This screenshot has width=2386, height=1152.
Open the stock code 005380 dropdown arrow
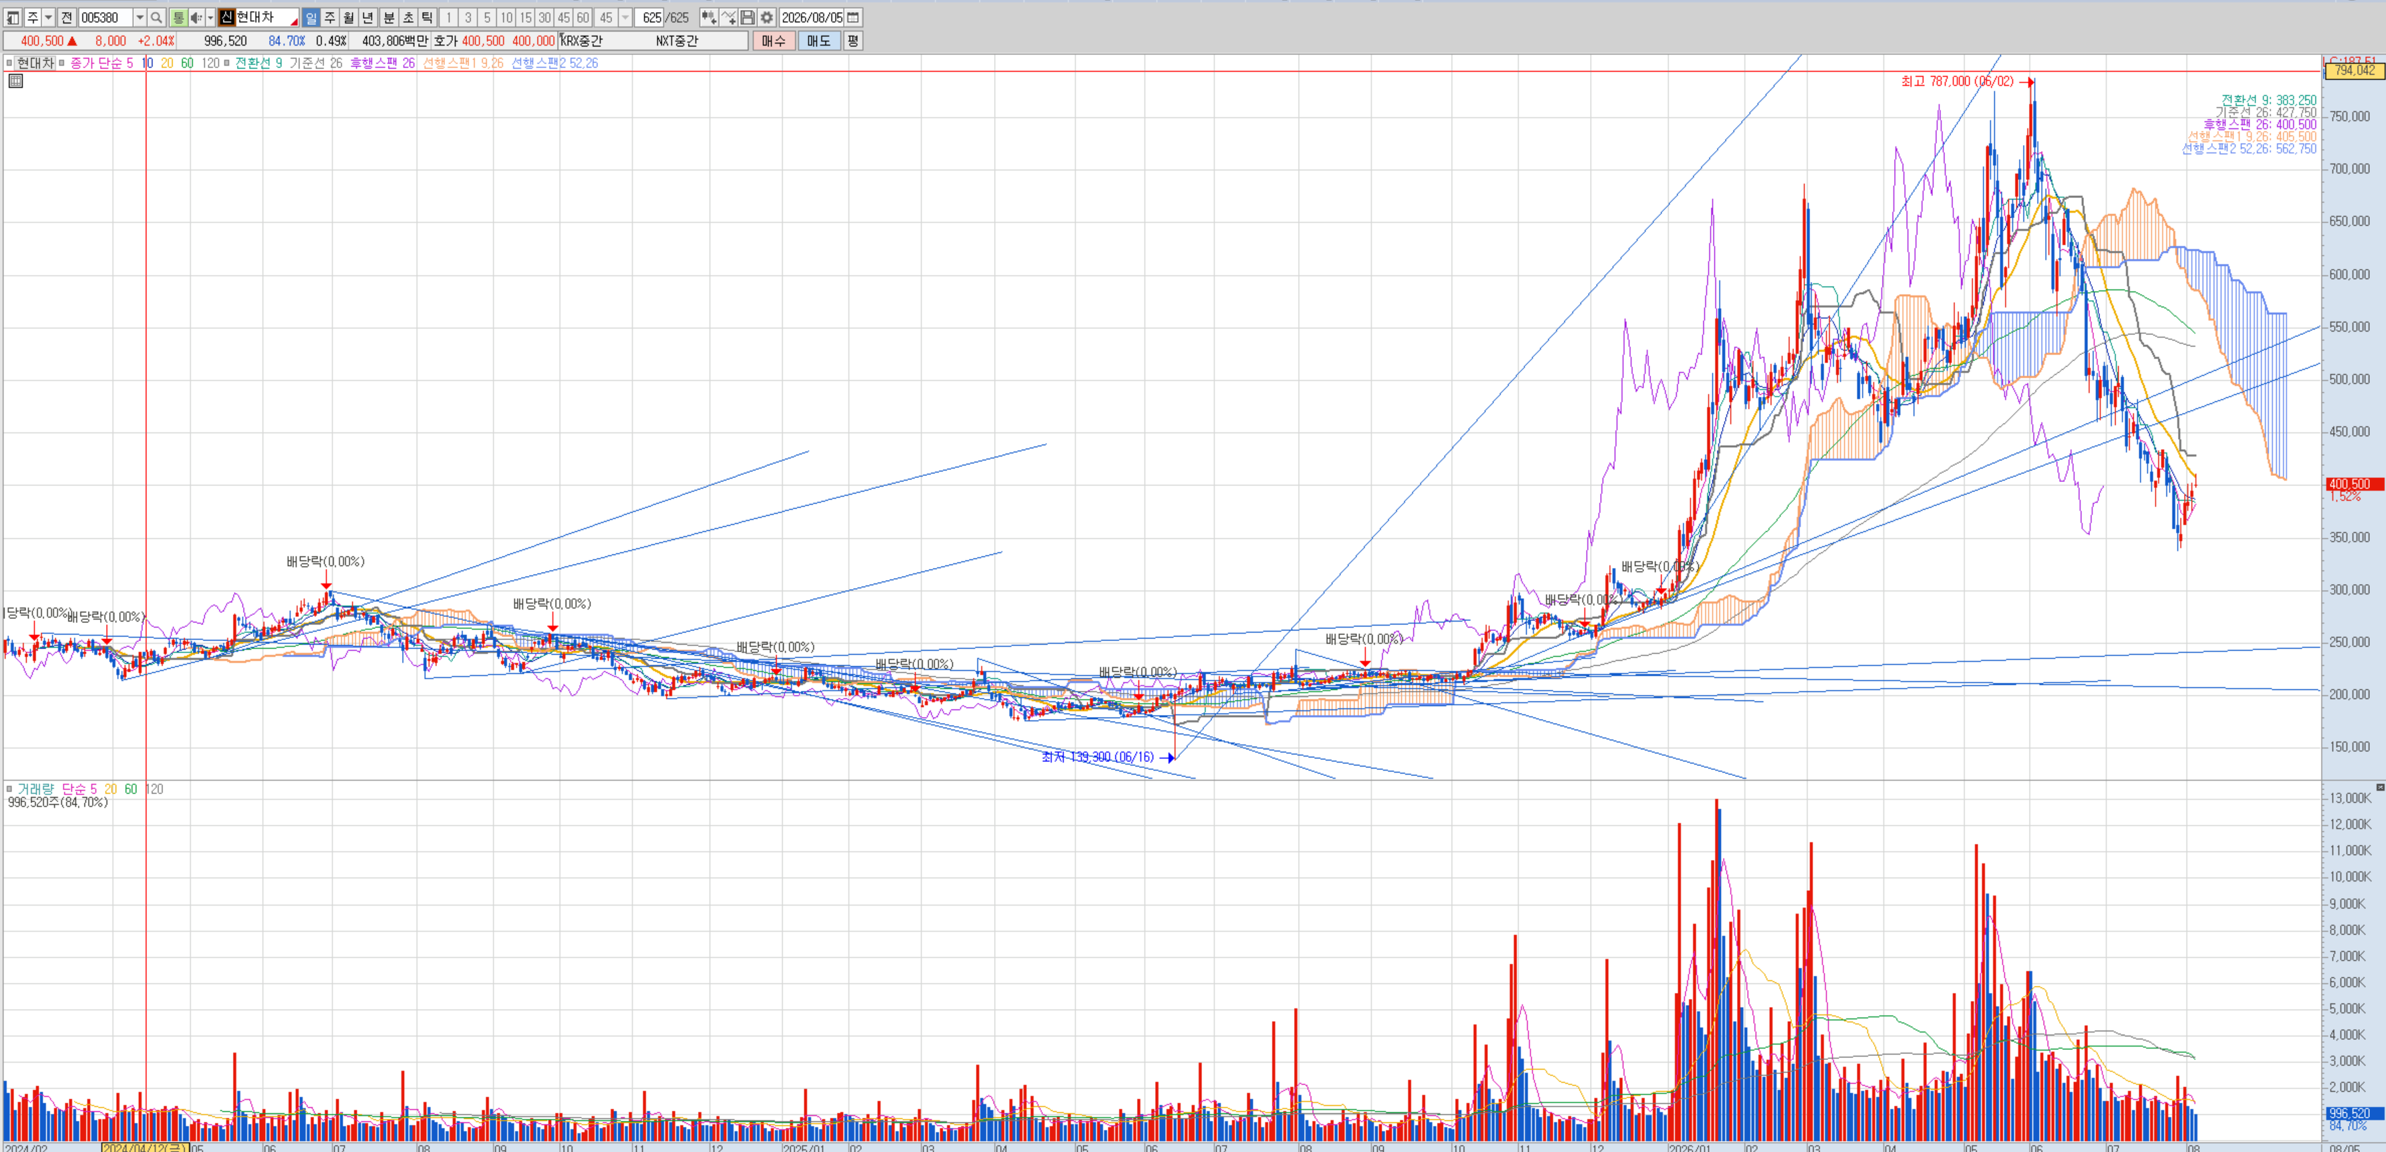click(x=139, y=17)
